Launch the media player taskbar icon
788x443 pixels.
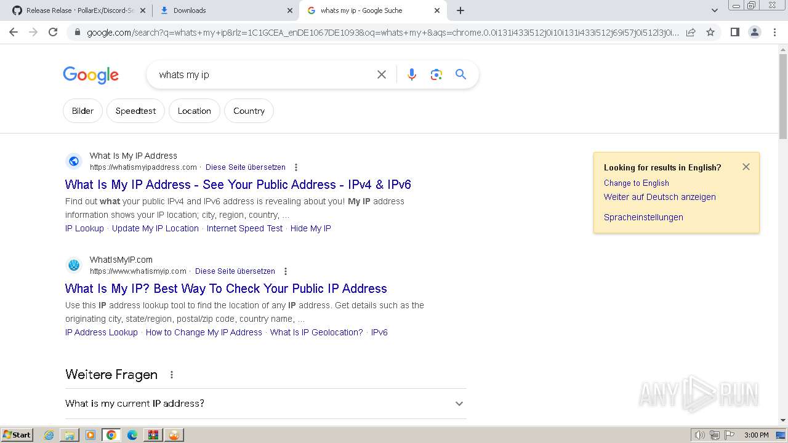pyautogui.click(x=90, y=435)
